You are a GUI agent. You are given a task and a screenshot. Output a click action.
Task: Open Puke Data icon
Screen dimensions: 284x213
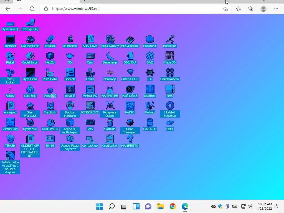50,75
